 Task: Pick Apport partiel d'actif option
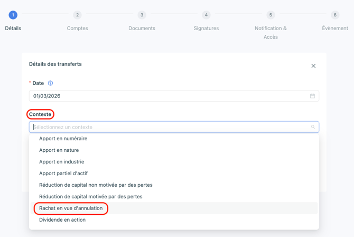tap(63, 174)
